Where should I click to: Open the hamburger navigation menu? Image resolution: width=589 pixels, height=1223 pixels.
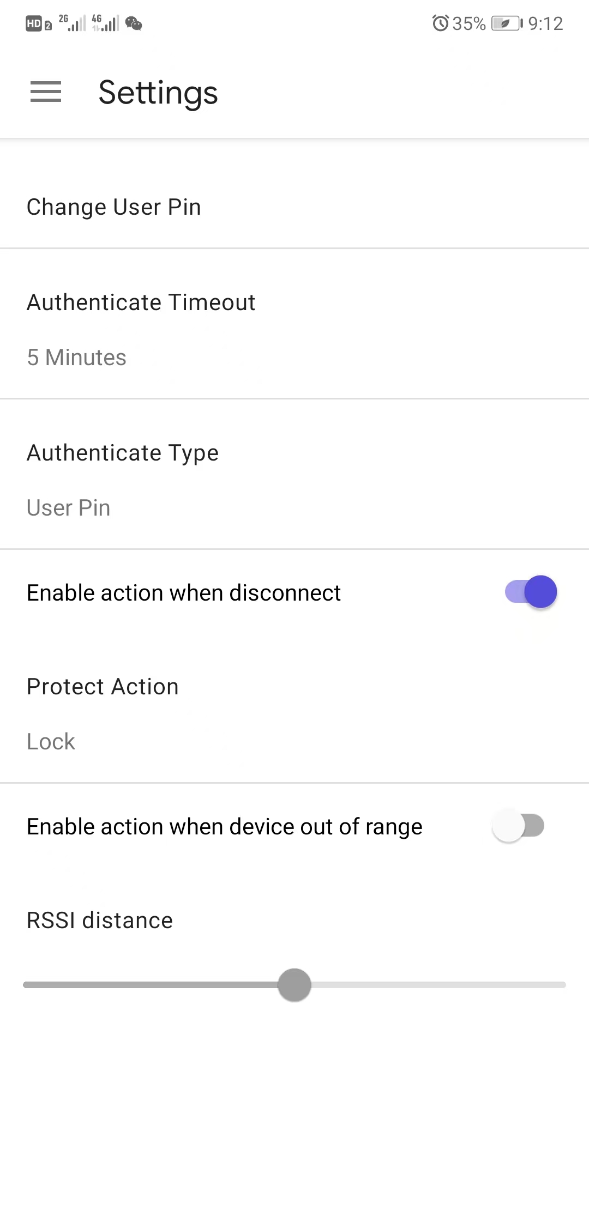coord(46,92)
